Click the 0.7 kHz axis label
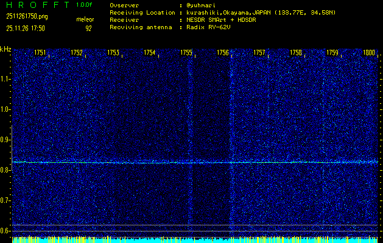The image size is (383, 243). (x=5, y=200)
